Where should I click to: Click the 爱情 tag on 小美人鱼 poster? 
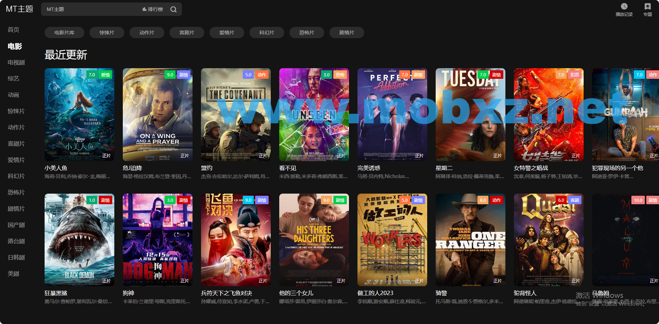(105, 75)
